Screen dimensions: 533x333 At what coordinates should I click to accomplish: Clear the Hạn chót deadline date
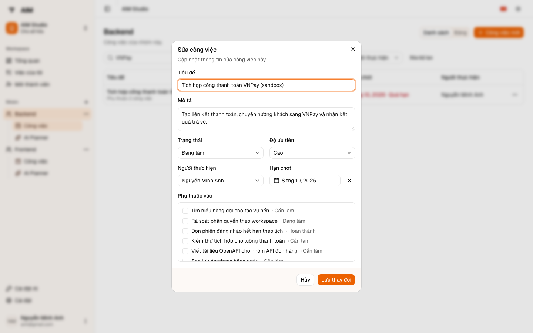pos(349,181)
